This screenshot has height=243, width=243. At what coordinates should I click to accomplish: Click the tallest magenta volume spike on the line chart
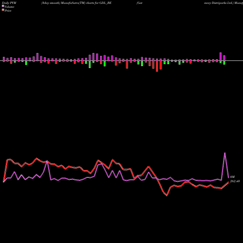coord(225,153)
